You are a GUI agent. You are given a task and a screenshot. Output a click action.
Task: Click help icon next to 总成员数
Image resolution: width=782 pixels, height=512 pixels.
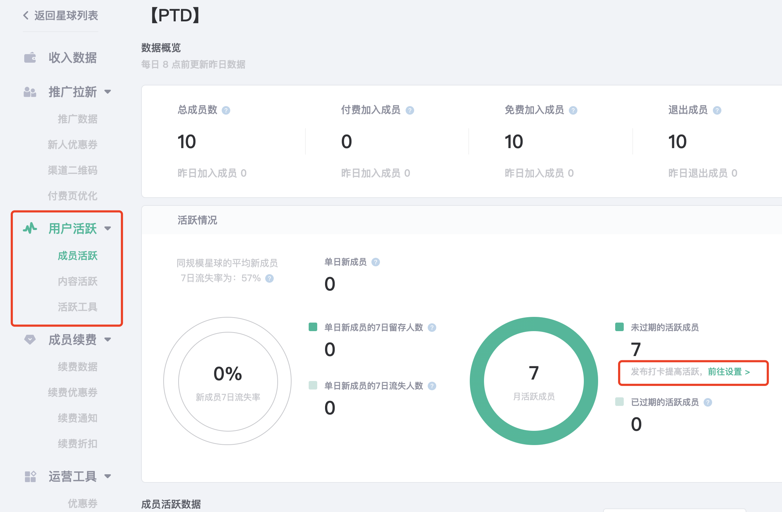[226, 110]
